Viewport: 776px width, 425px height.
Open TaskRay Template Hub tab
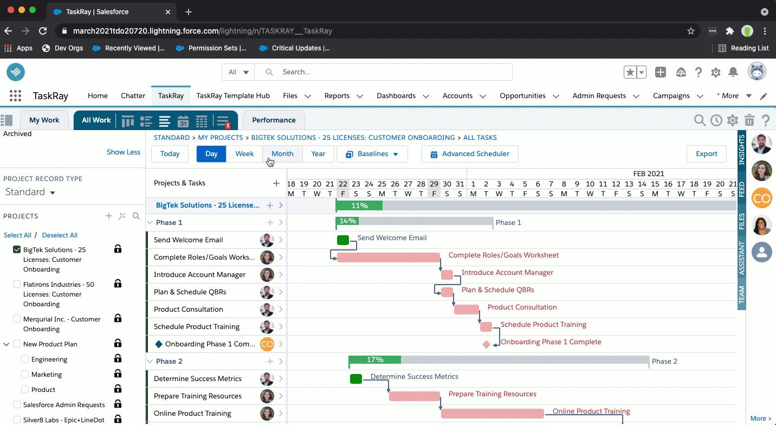point(233,96)
